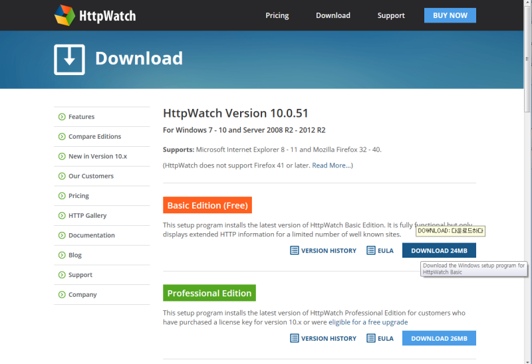Viewport: 532px width, 364px height.
Task: Click Basic Edition EULA document icon
Action: (x=371, y=250)
